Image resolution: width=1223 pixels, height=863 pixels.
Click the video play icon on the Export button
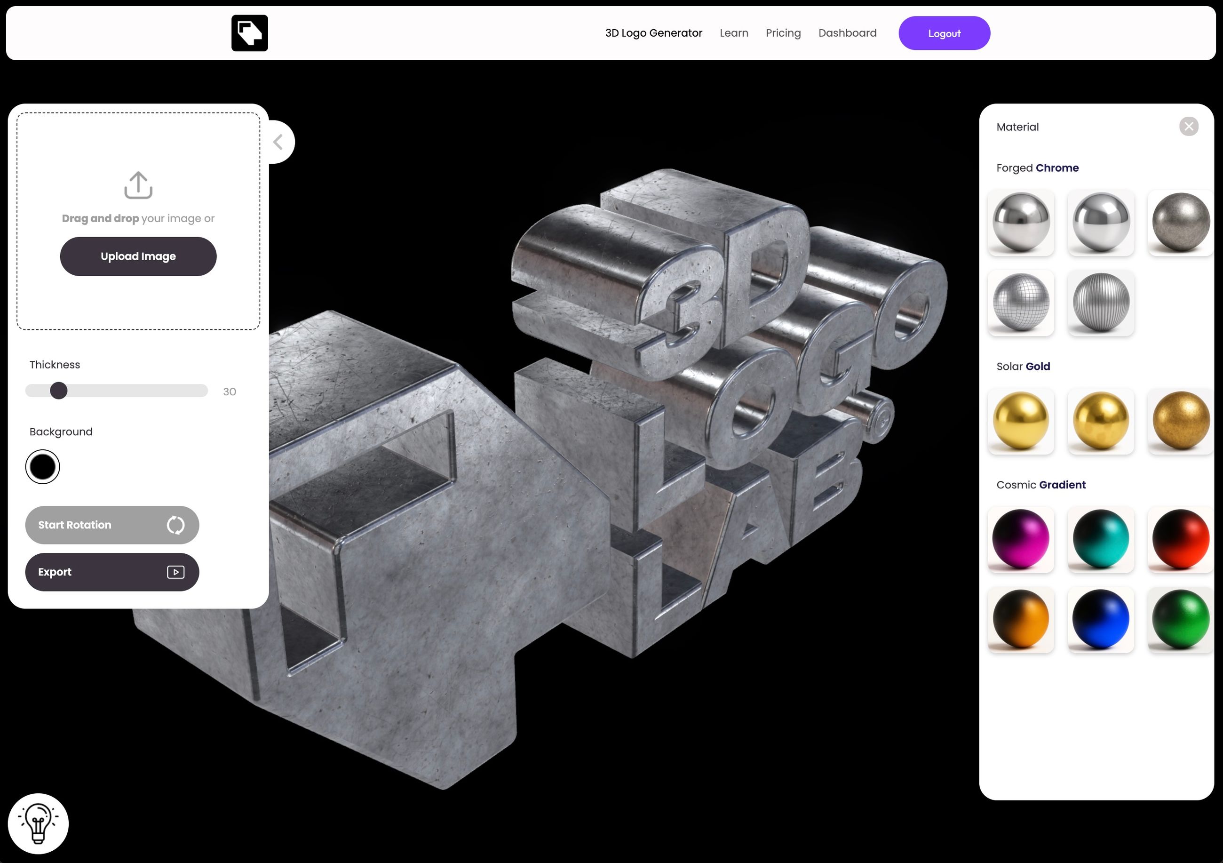(176, 572)
